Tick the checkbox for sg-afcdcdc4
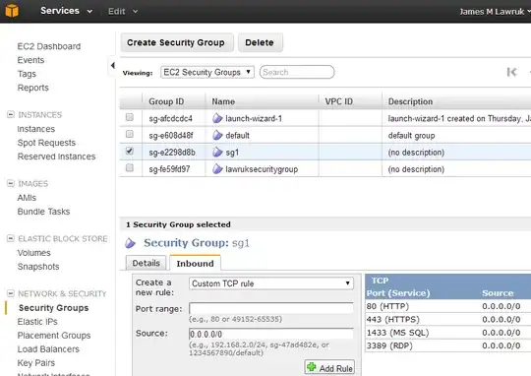This screenshot has width=531, height=376. (130, 117)
